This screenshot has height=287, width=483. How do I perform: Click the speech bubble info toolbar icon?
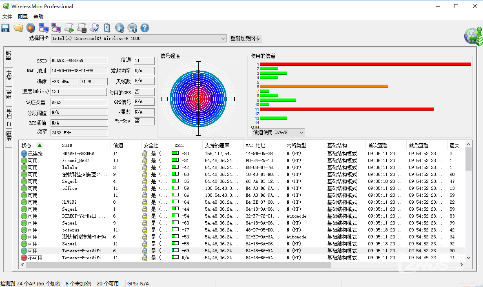click(132, 28)
